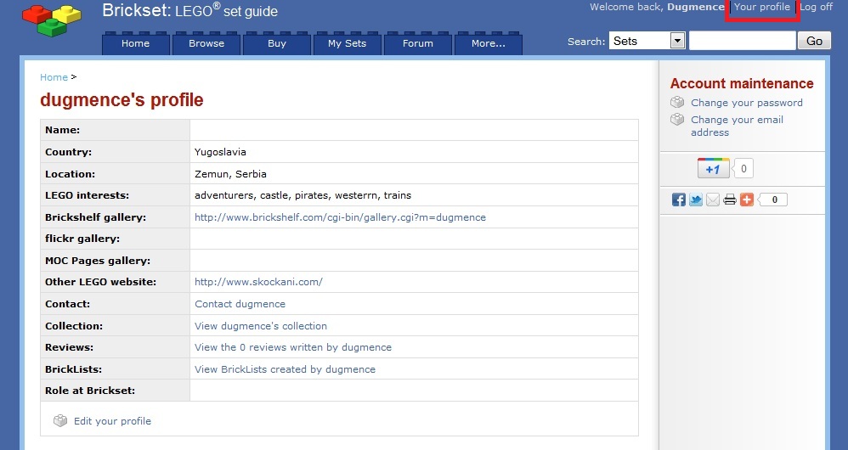Image resolution: width=848 pixels, height=450 pixels.
Task: Click the dugmence's profile heading
Action: point(122,100)
